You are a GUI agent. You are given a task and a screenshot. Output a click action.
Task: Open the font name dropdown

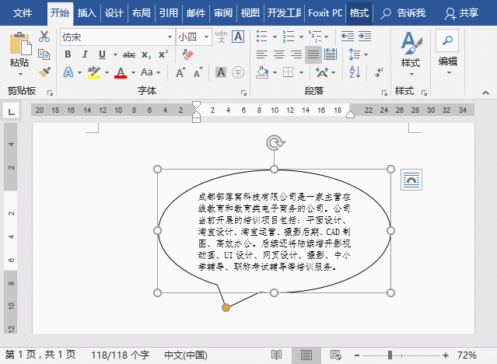pyautogui.click(x=170, y=37)
